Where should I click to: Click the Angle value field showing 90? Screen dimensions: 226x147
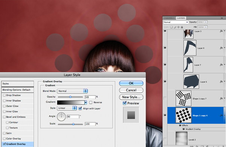click(x=73, y=117)
